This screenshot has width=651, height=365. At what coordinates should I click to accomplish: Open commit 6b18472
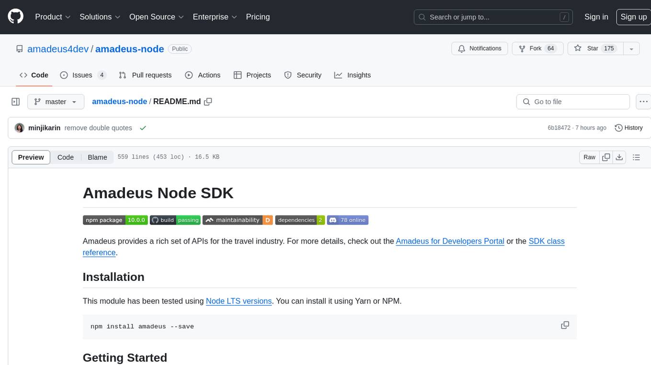pos(559,128)
